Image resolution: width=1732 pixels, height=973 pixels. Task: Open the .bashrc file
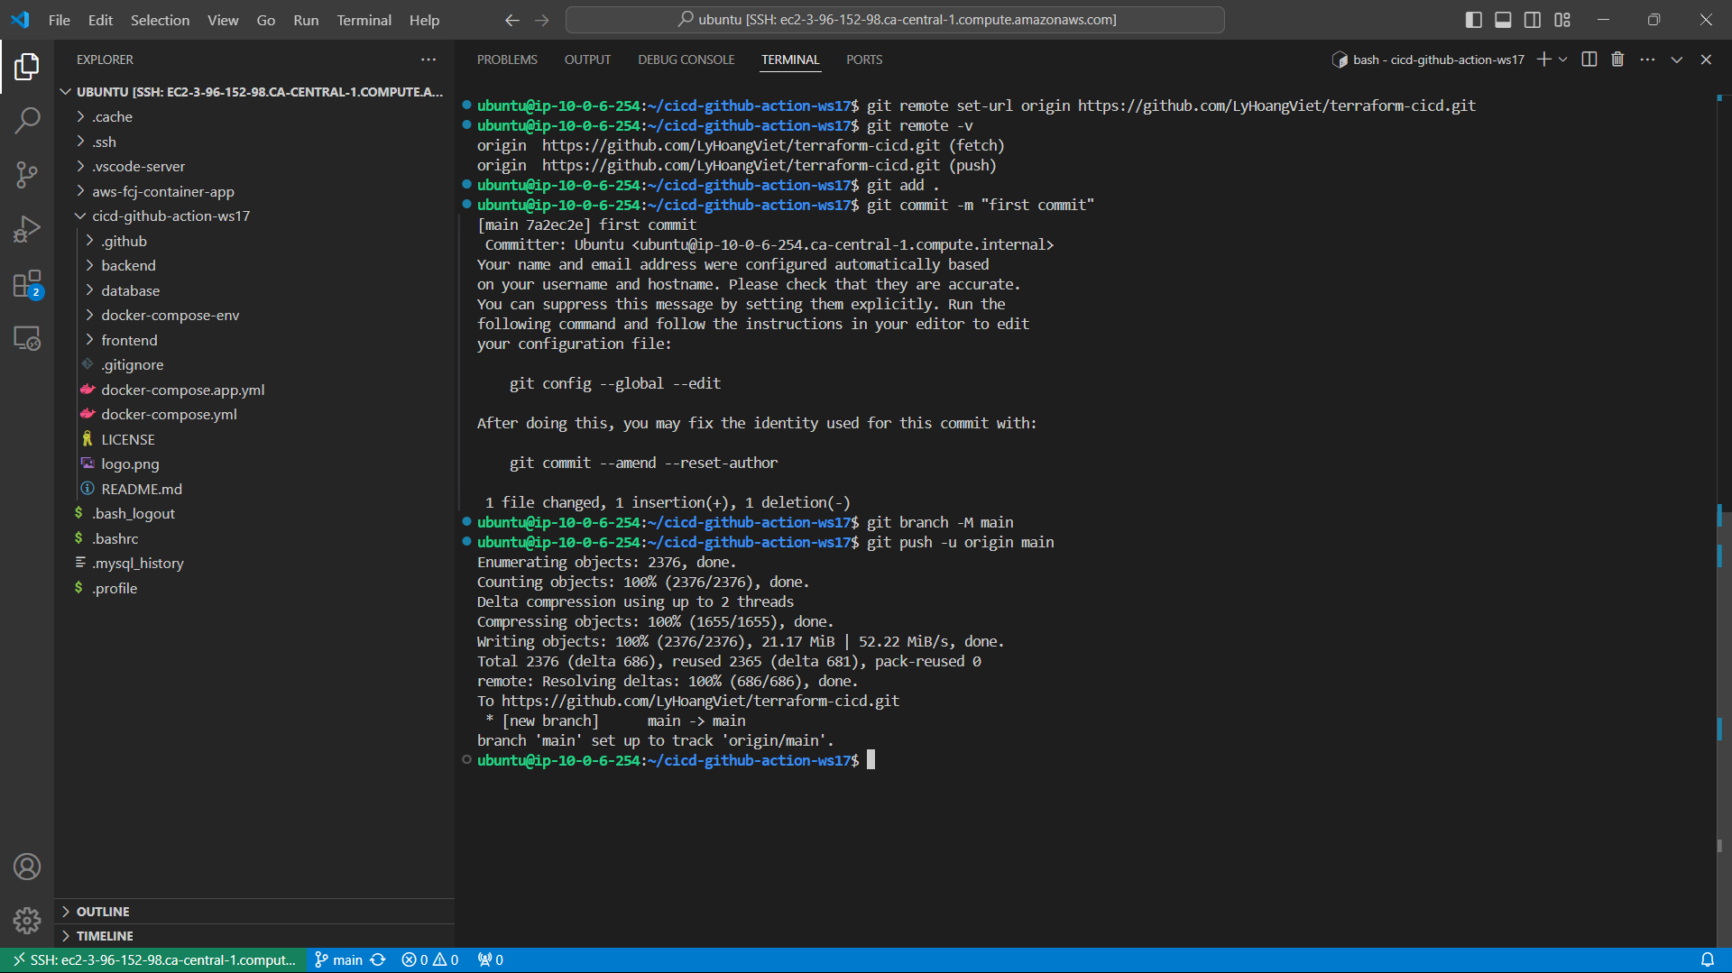coord(254,538)
